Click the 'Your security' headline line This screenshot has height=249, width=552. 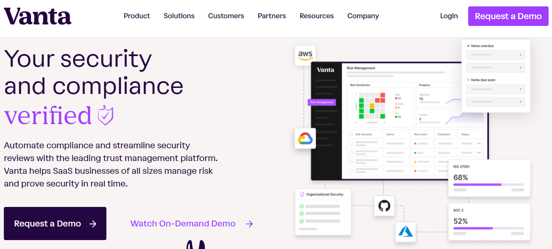(78, 59)
